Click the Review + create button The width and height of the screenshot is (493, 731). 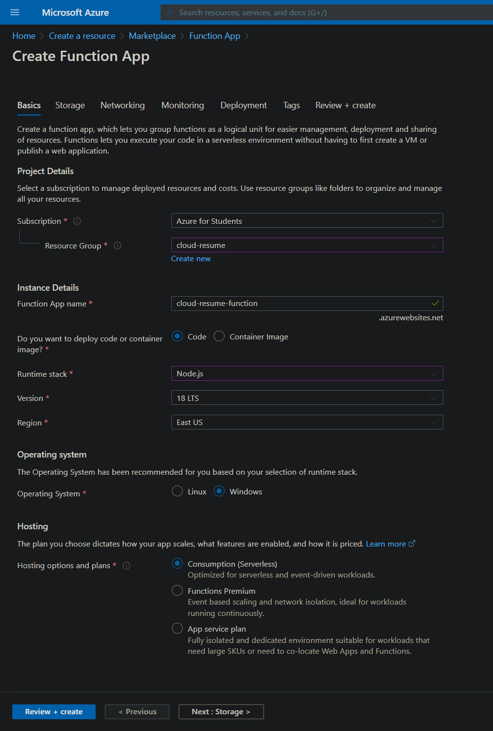click(54, 712)
